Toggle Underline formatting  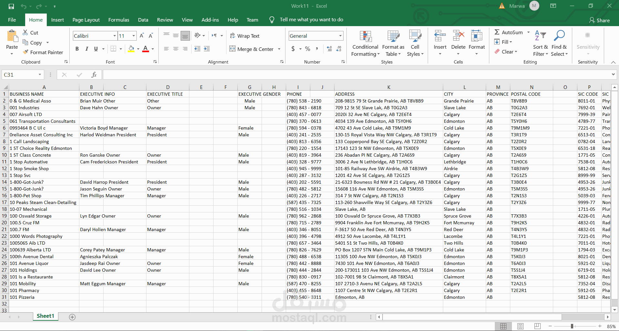pyautogui.click(x=96, y=49)
